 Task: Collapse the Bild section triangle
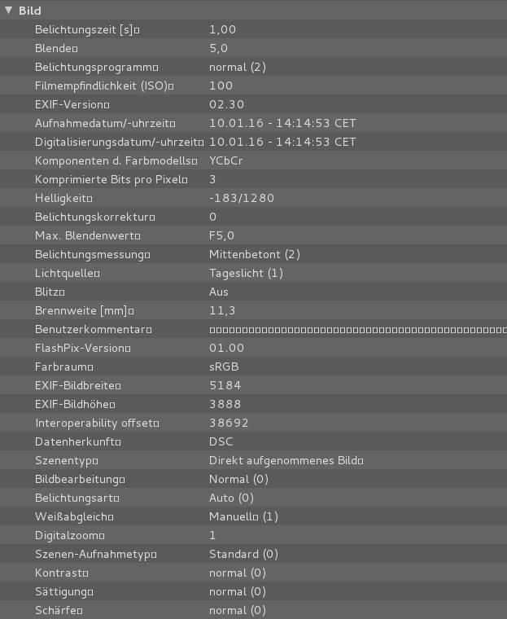click(9, 11)
